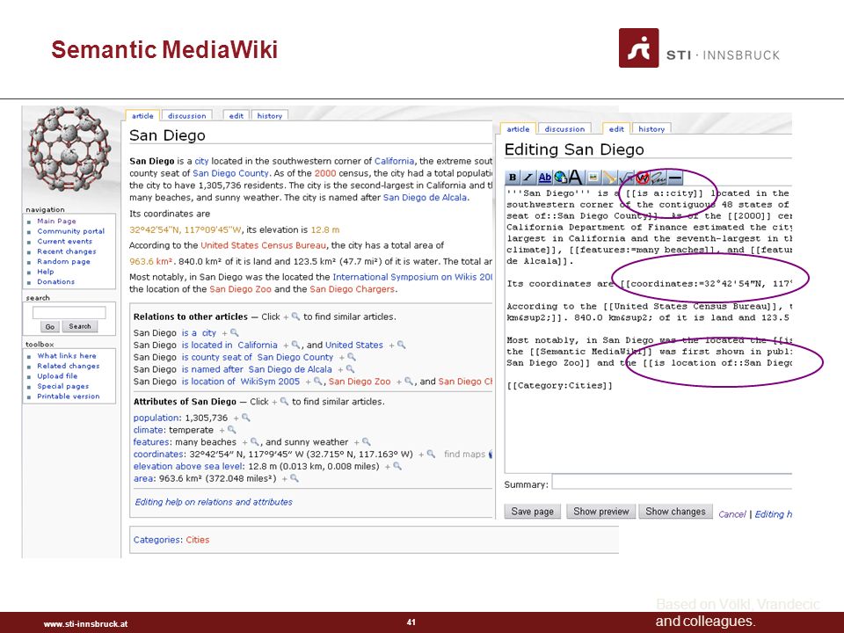Screen dimensions: 844x633
Task: Apply italic text in the editing toolbar
Action: [528, 177]
